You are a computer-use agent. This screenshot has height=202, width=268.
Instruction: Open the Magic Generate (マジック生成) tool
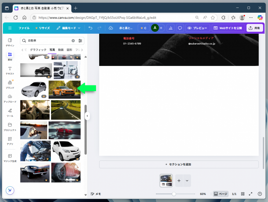tap(10, 158)
